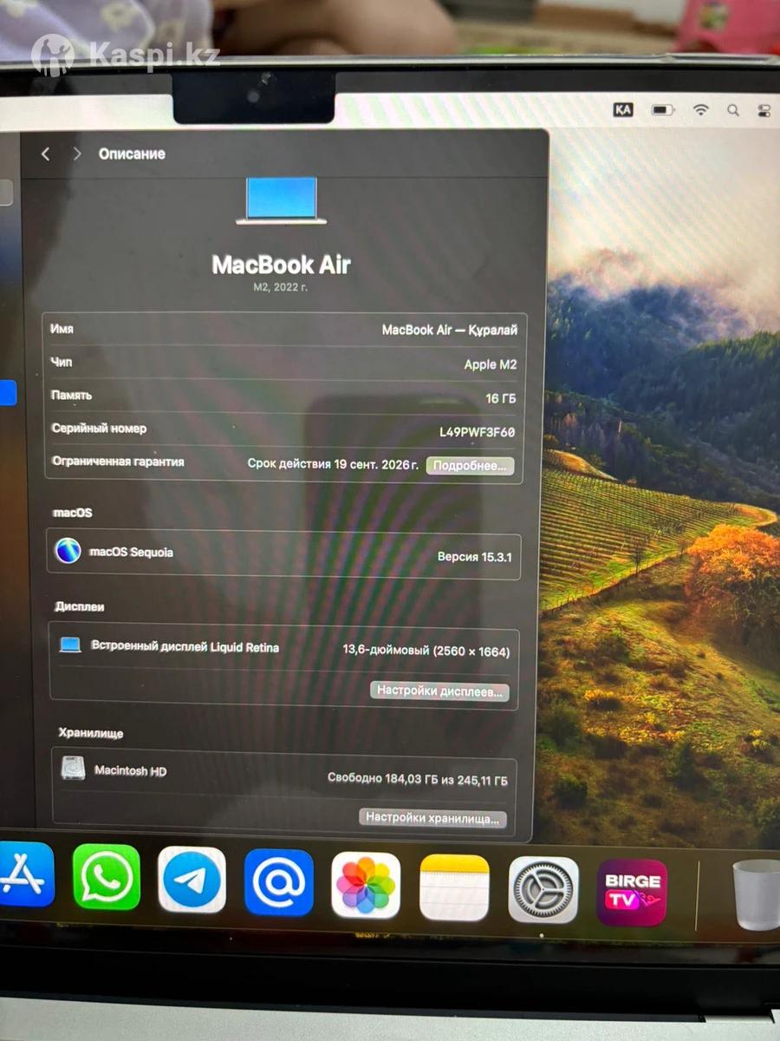This screenshot has width=780, height=1041.
Task: Launch the BIRGE TV app
Action: 632,893
